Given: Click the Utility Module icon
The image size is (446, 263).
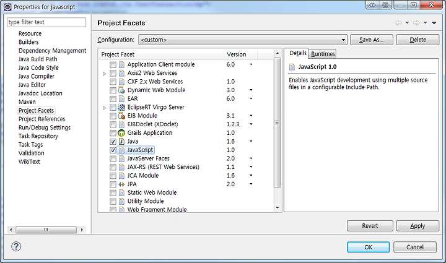Looking at the screenshot, I should [x=121, y=201].
